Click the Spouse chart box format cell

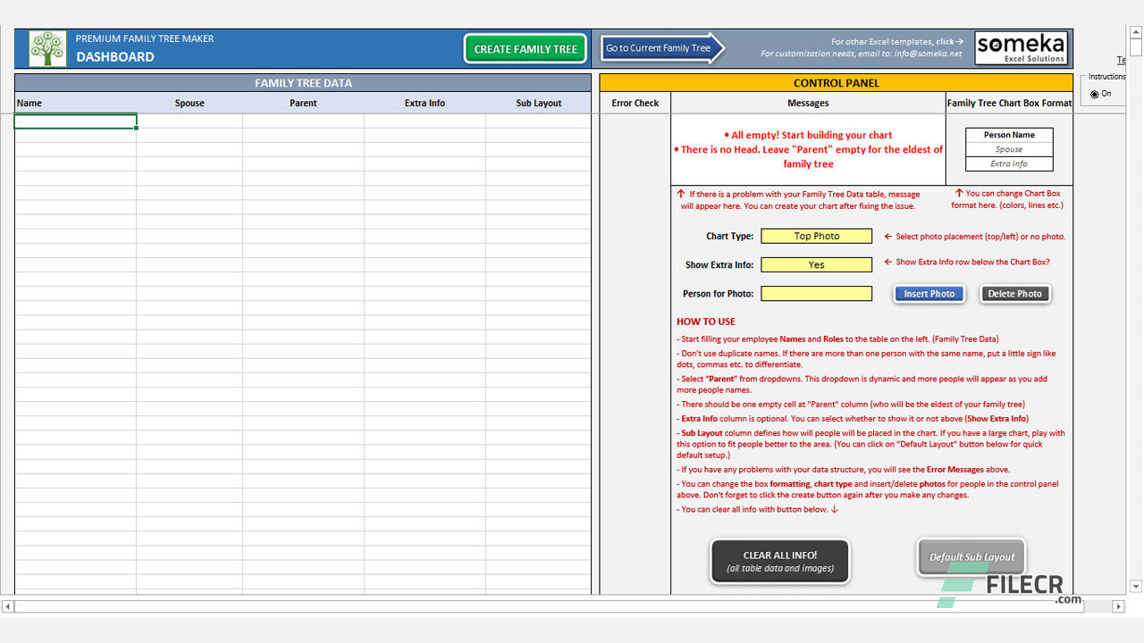[1009, 149]
